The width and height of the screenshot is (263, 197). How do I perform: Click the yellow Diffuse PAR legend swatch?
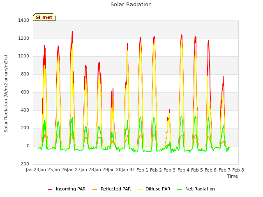[140, 190]
